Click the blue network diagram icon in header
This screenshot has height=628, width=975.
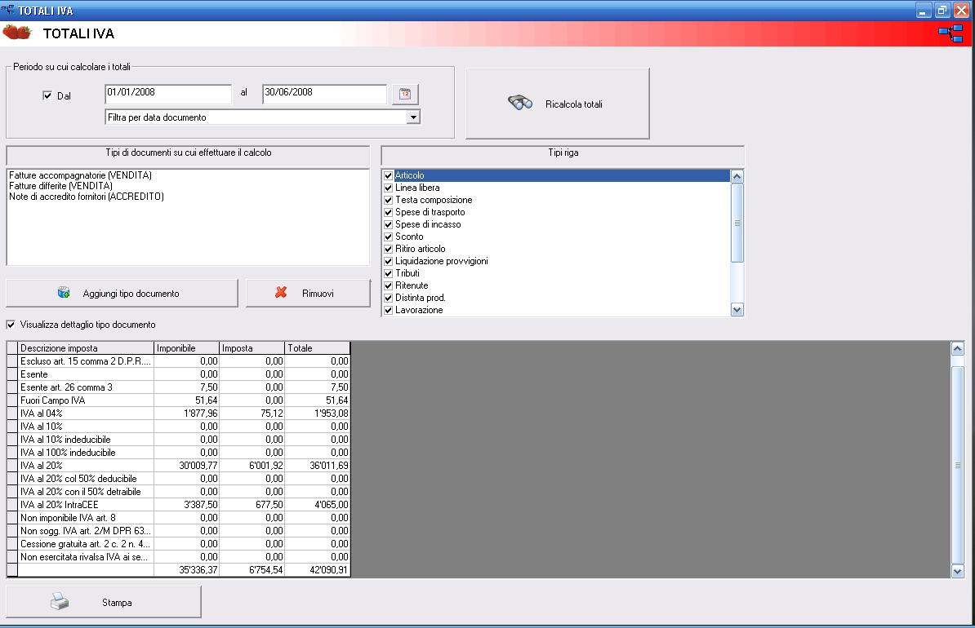coord(951,33)
